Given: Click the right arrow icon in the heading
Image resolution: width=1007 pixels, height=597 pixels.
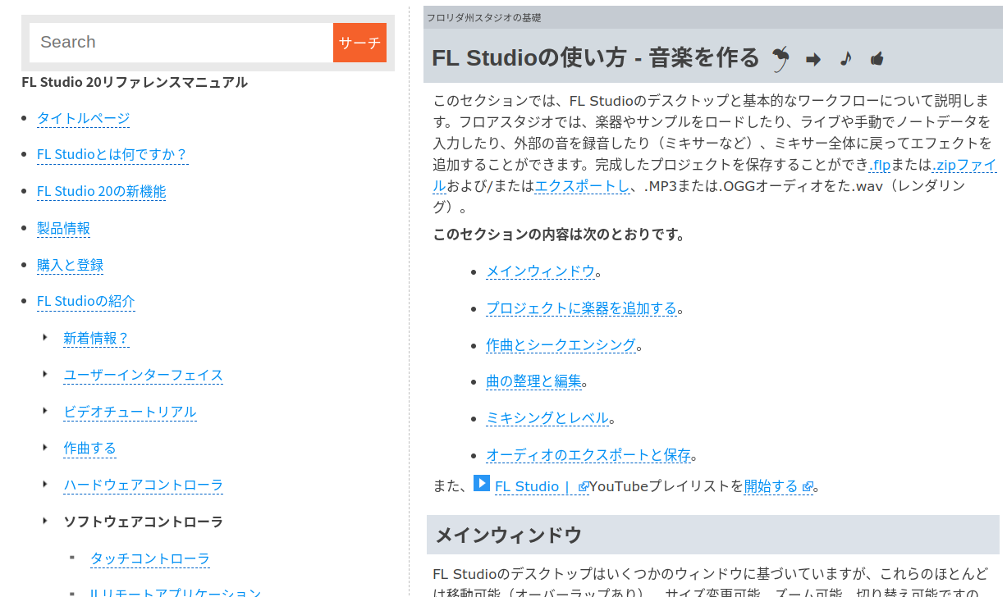Looking at the screenshot, I should point(813,59).
